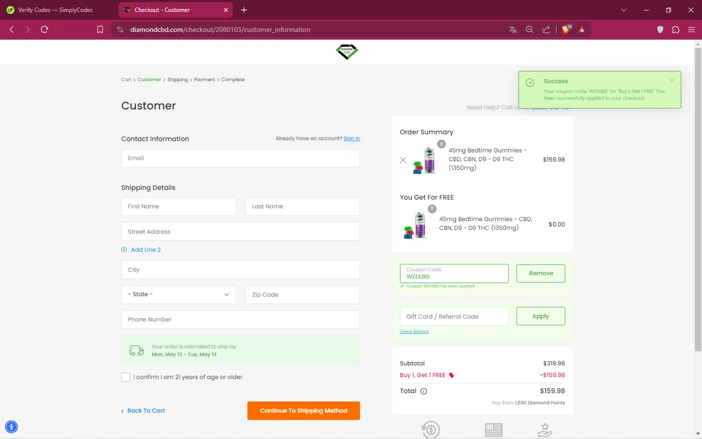
Task: Click the plus icon for Add Line 2
Action: tap(124, 249)
